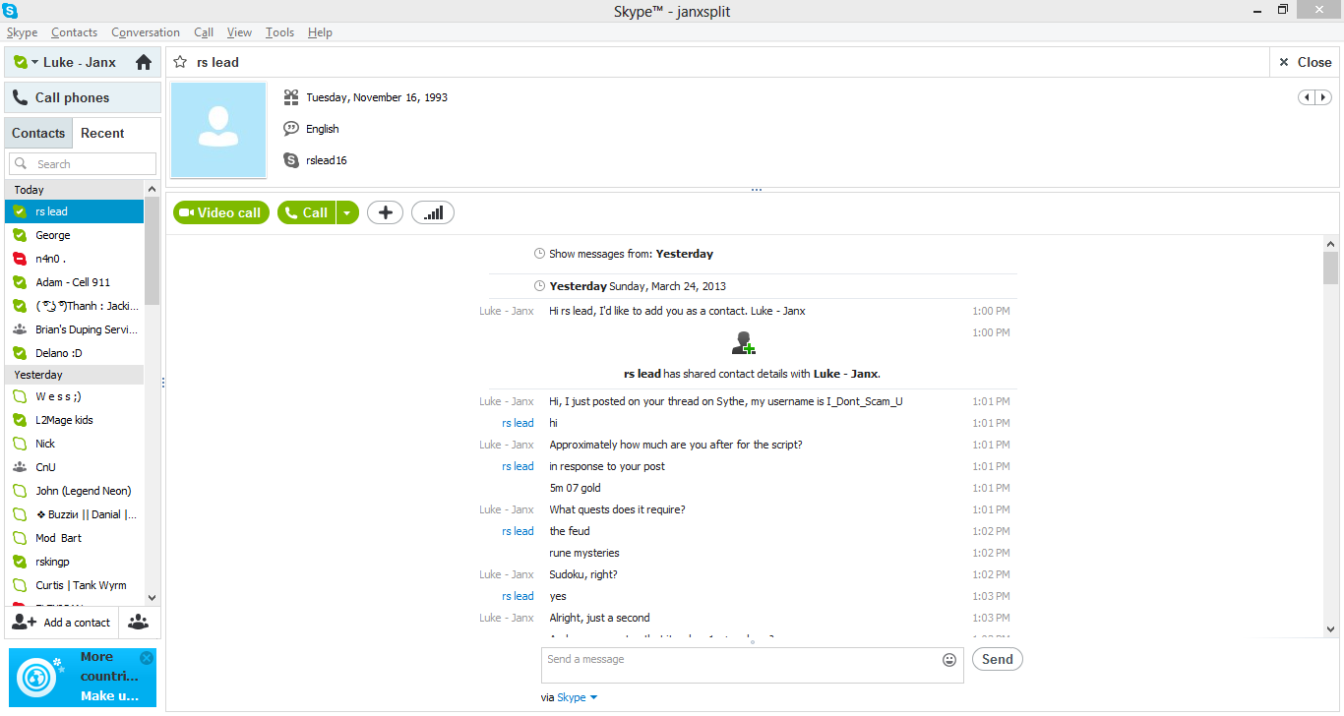Open the Skype menu
1344x716 pixels.
tap(22, 32)
